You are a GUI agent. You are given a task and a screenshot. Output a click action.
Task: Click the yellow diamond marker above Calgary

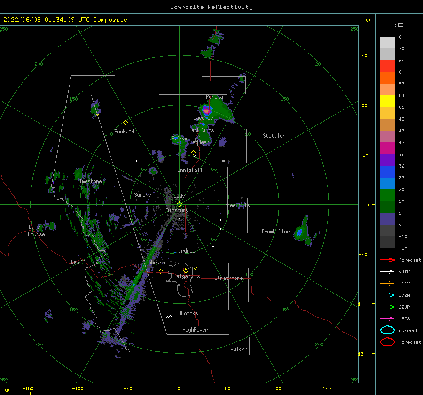[x=186, y=271]
